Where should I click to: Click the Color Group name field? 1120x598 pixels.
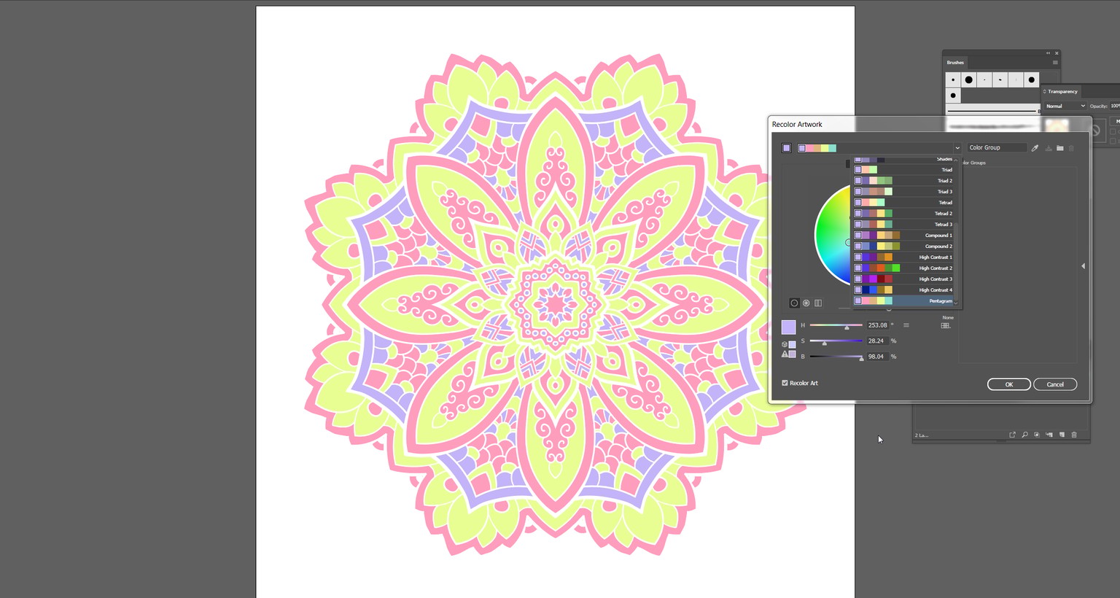pos(997,148)
